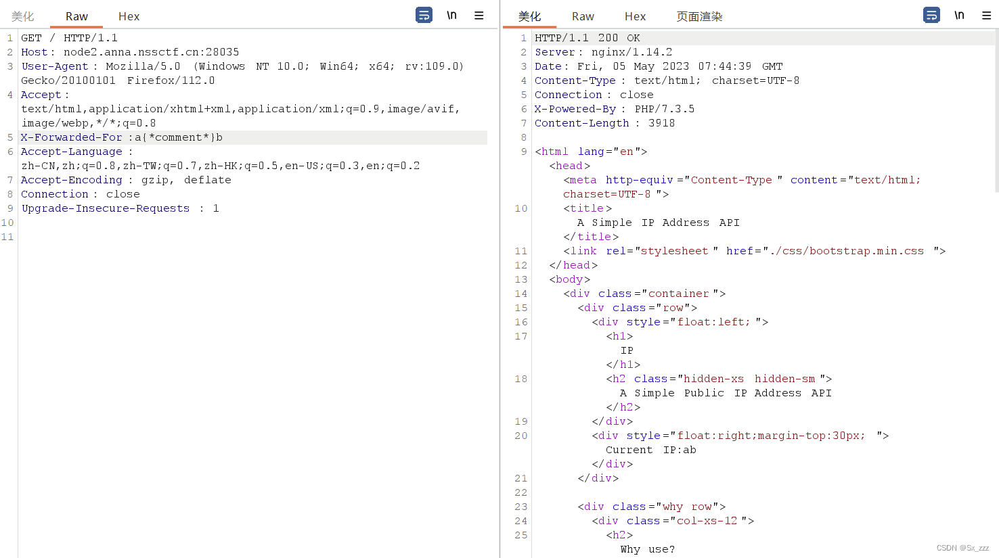Click the div class="container" line
The height and width of the screenshot is (558, 999).
click(x=644, y=294)
